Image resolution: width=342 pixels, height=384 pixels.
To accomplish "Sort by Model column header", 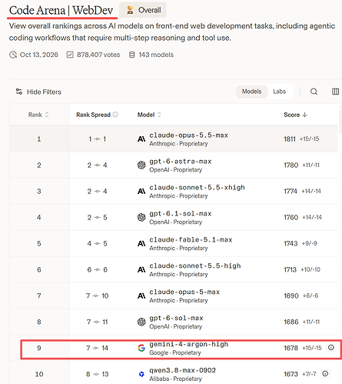I will 149,115.
